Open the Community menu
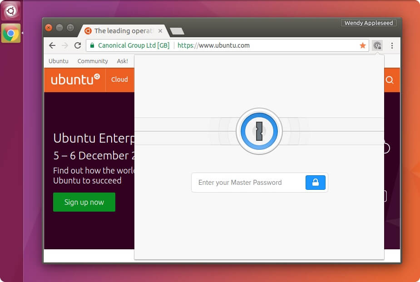 click(92, 61)
